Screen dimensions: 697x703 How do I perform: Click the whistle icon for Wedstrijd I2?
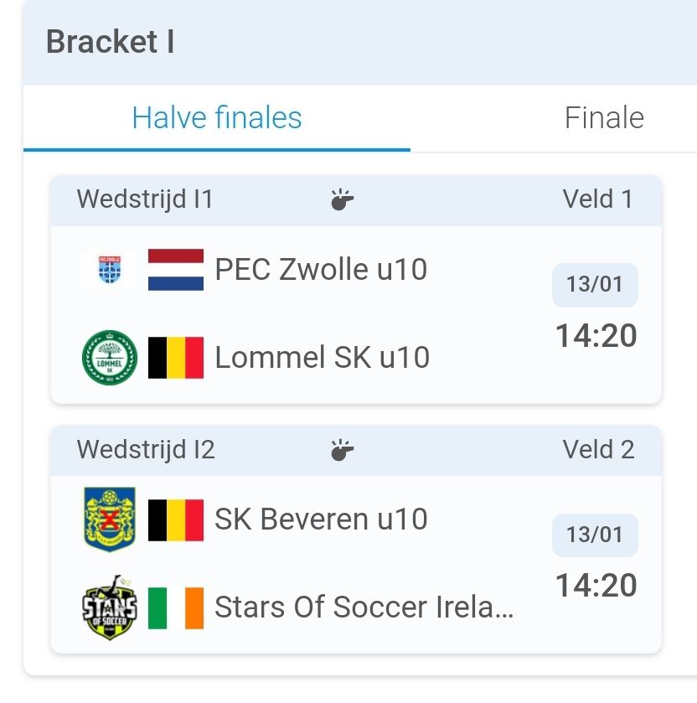(x=341, y=450)
